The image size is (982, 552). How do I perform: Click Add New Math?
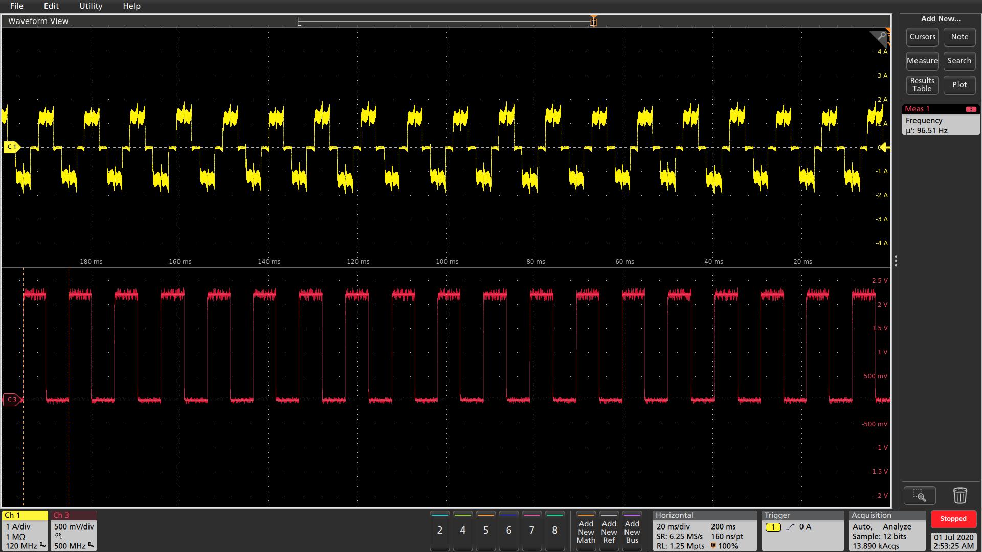(586, 531)
